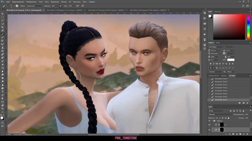The image size is (252, 141).
Task: Switch to the second open document tab
Action: [66, 10]
